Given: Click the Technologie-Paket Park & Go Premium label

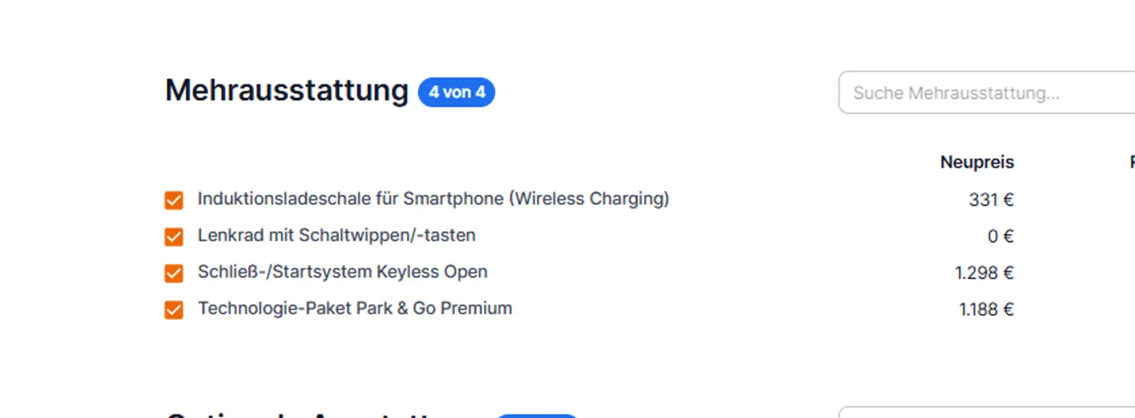Looking at the screenshot, I should click(355, 309).
